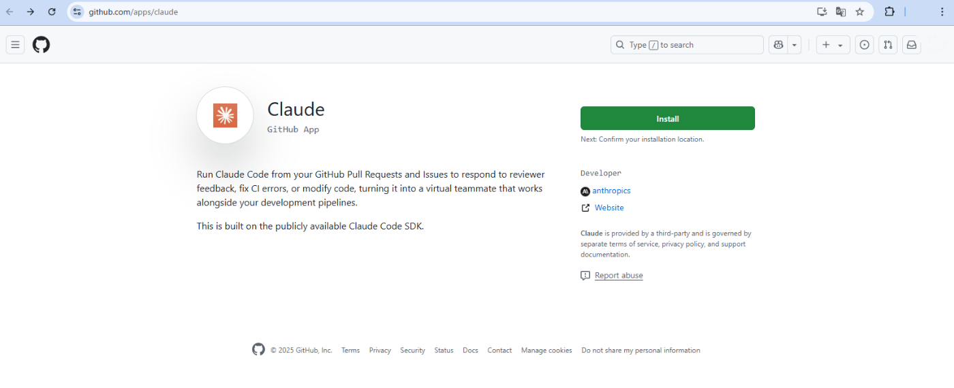Screen dimensions: 954x388
Task: Click the Claude app title heading
Action: point(296,109)
